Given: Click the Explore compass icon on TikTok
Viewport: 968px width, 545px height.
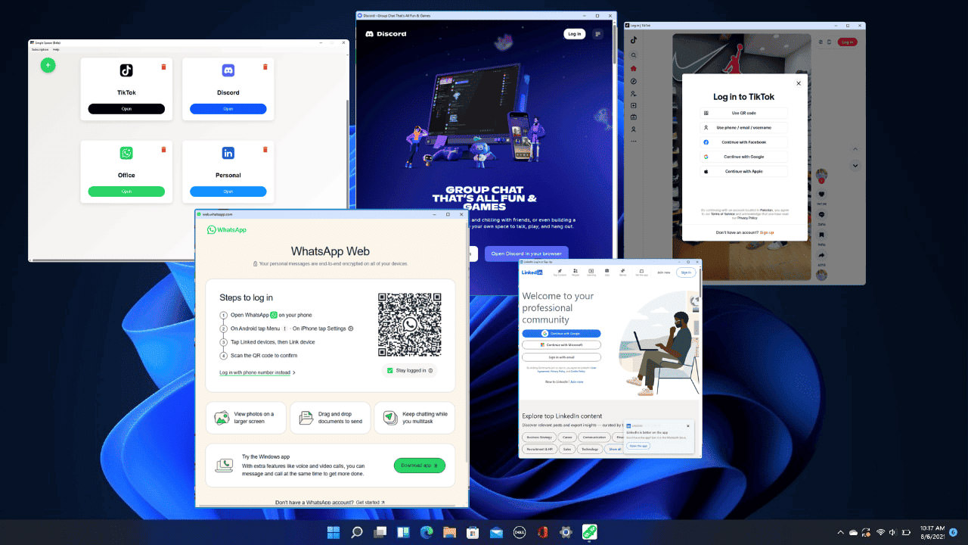Looking at the screenshot, I should (x=634, y=81).
